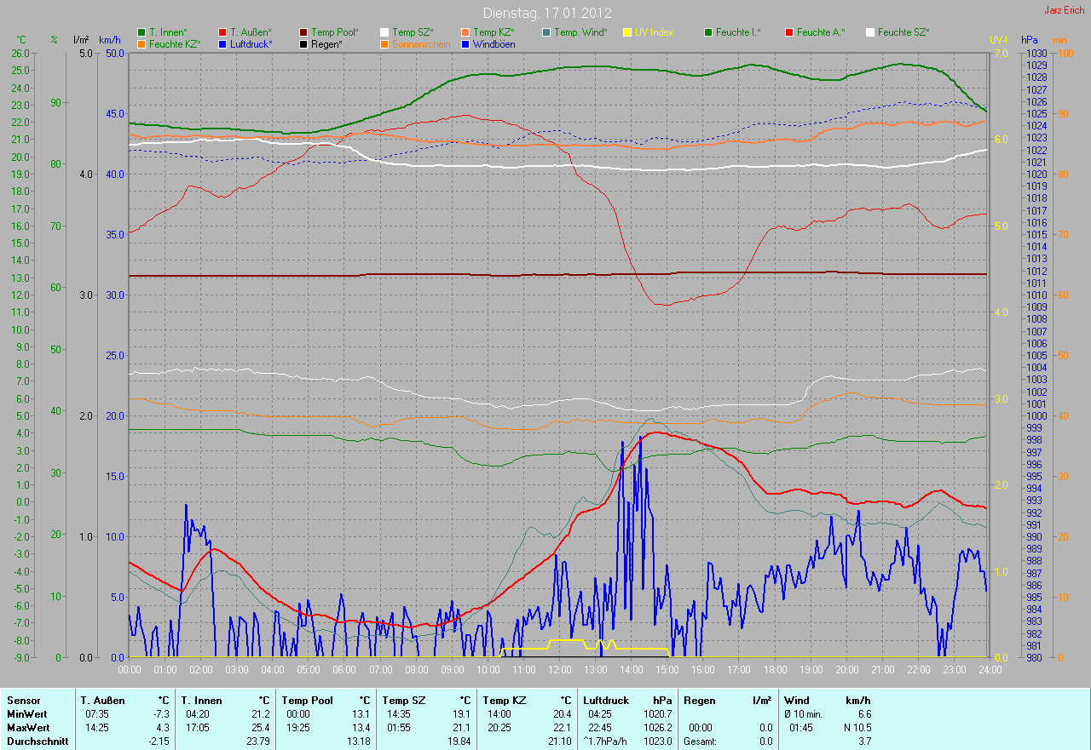The height and width of the screenshot is (750, 1091).
Task: Click the black Regen legend marker
Action: click(x=303, y=44)
